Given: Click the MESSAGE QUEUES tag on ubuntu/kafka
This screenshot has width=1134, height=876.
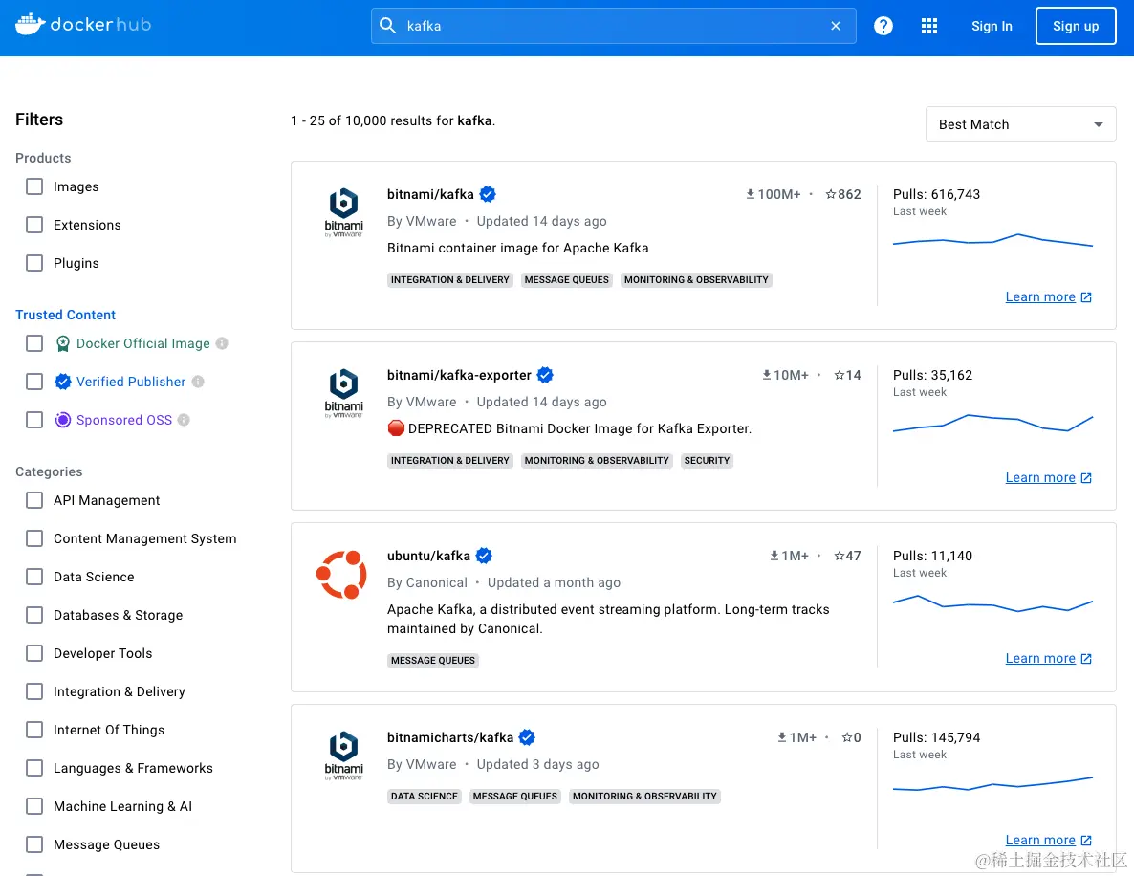Looking at the screenshot, I should point(432,660).
